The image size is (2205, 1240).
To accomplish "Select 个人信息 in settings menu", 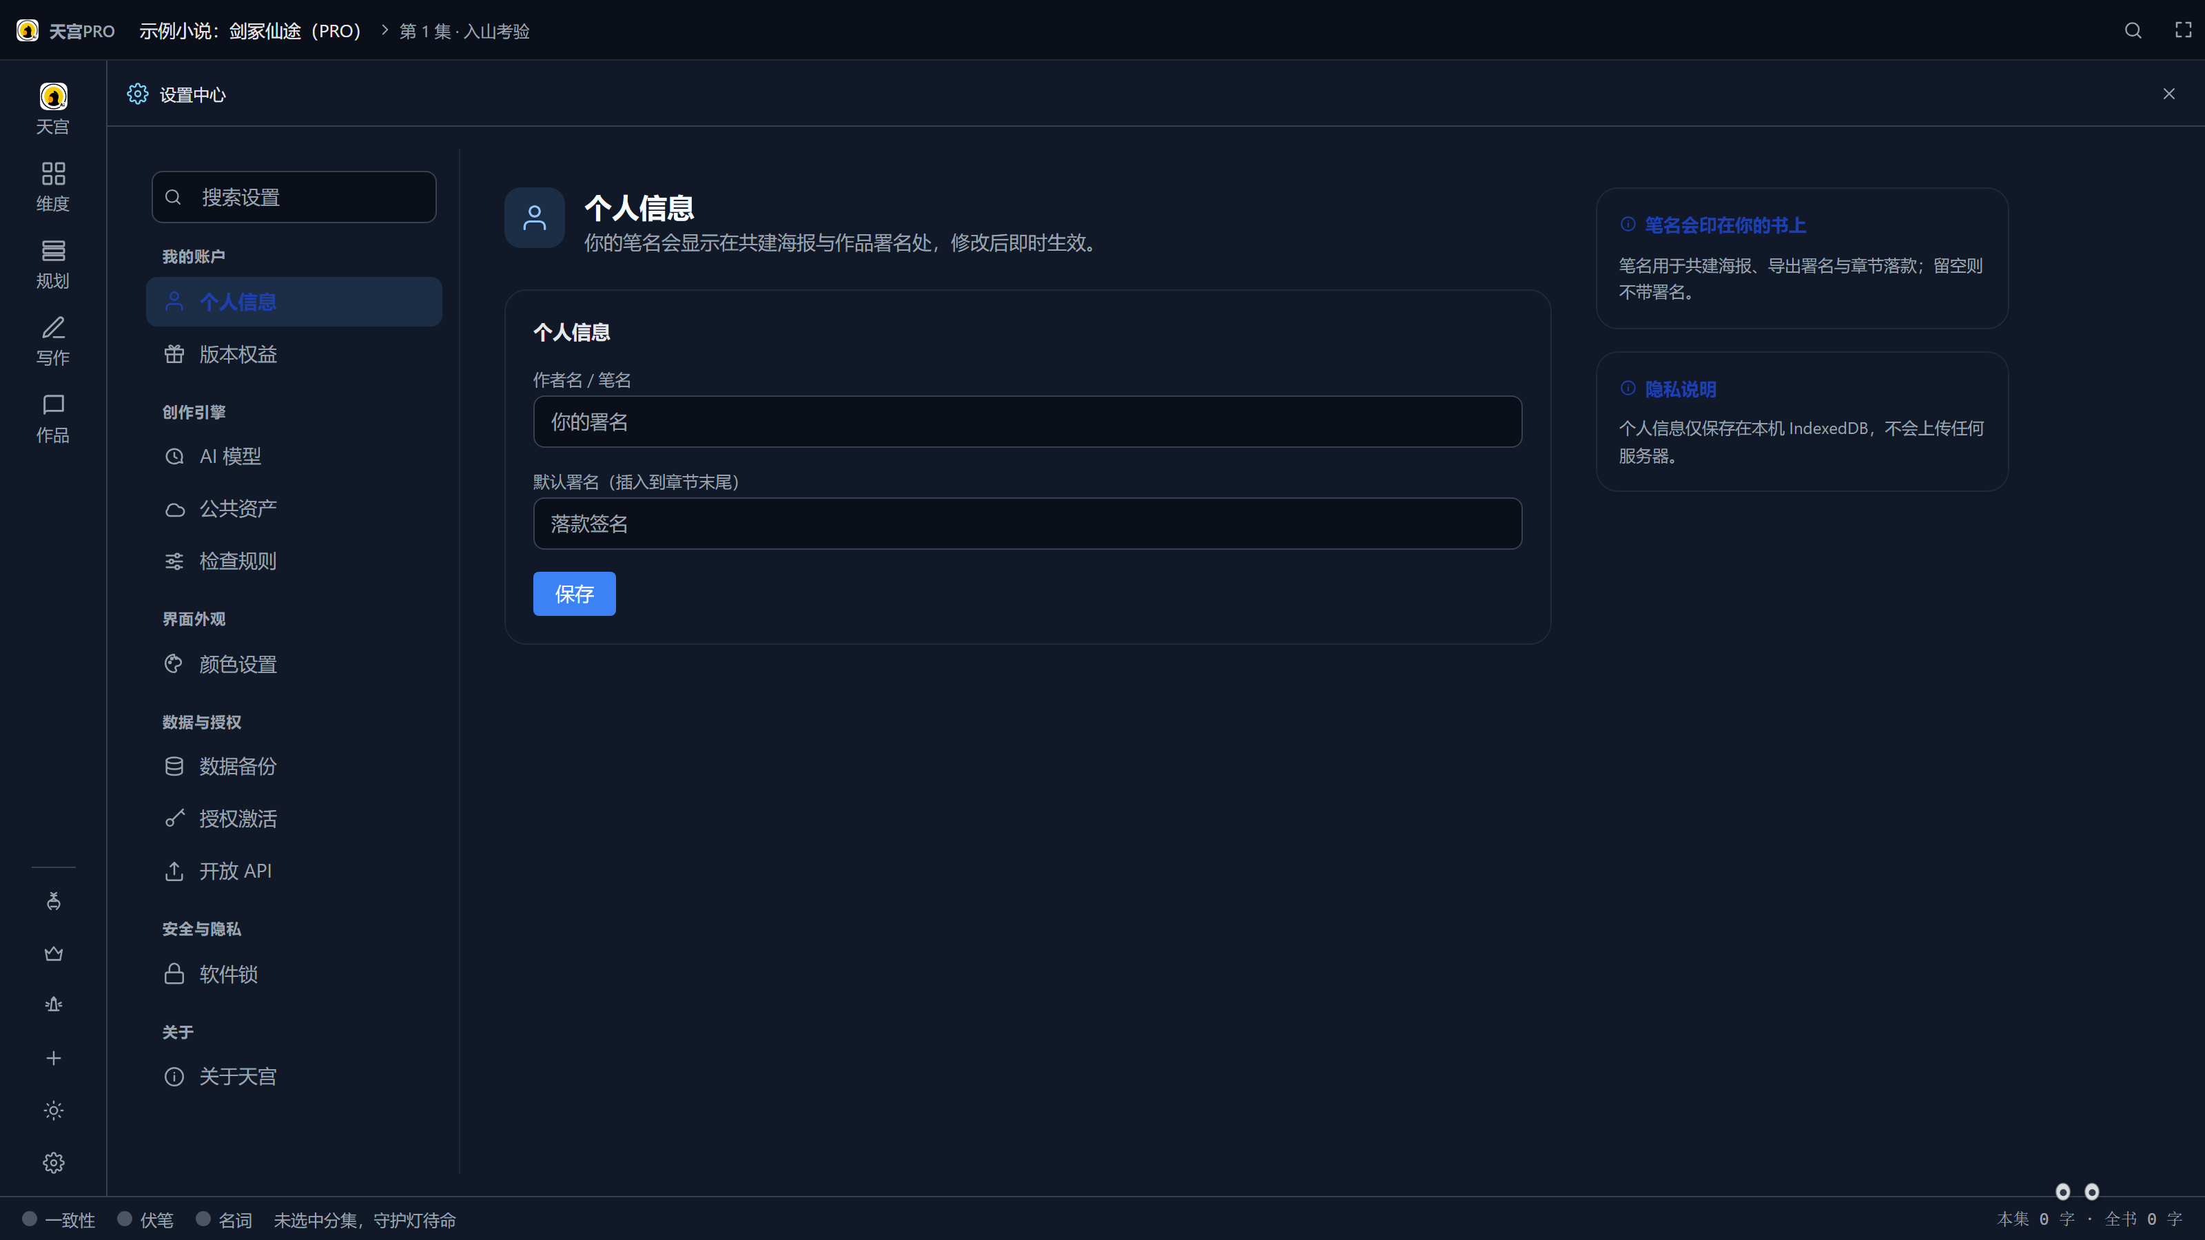I will coord(294,301).
